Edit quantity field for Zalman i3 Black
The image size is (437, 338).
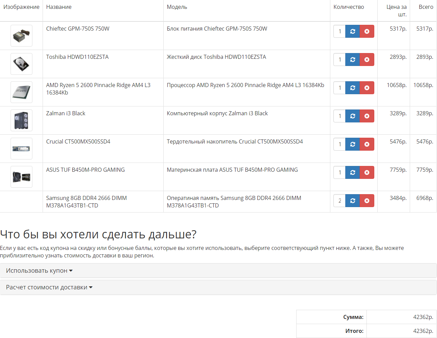click(x=340, y=116)
